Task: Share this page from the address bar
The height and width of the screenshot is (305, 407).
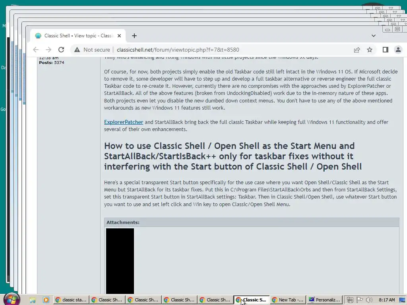Action: pyautogui.click(x=357, y=50)
